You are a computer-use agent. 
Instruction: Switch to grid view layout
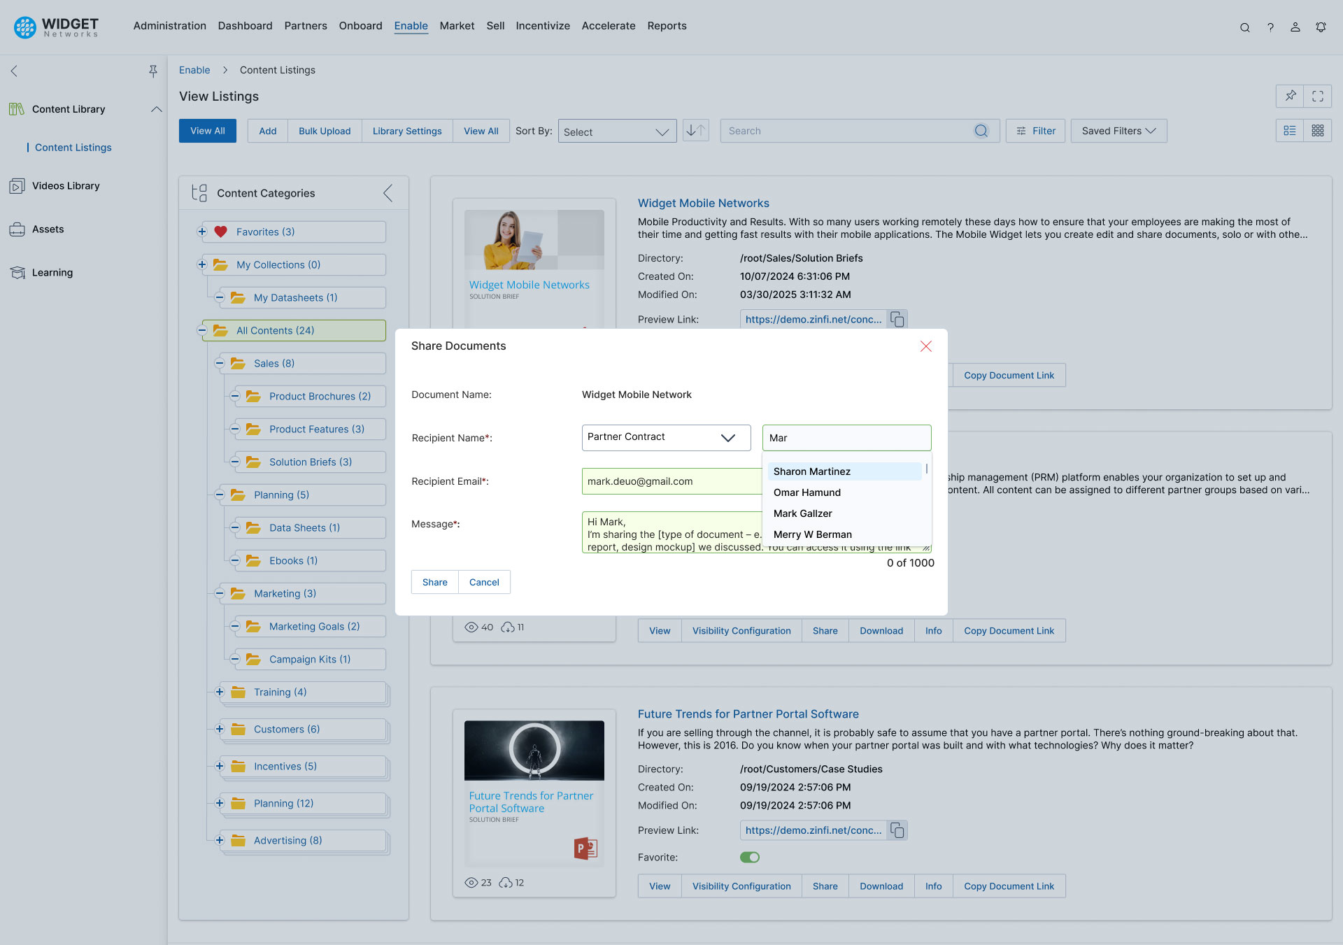(x=1317, y=130)
